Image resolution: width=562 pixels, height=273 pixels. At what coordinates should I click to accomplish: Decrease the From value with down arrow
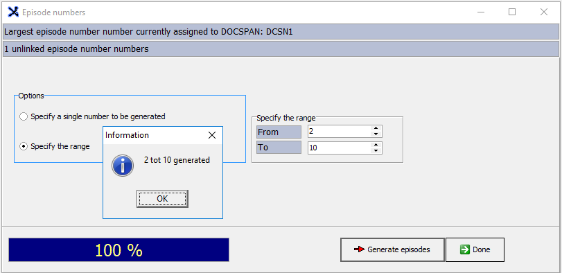tap(376, 134)
